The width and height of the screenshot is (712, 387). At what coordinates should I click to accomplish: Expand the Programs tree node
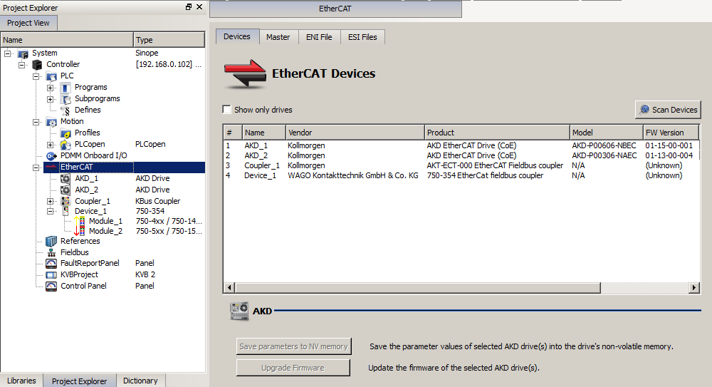click(51, 88)
